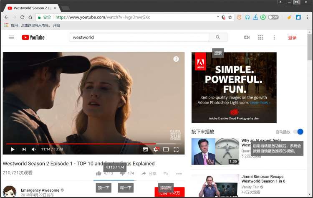
Task: Click the yellow broom extension icon
Action: (289, 17)
